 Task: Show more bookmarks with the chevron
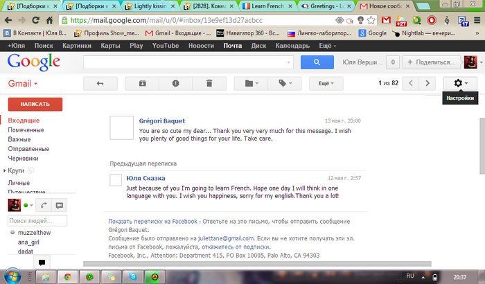(477, 33)
